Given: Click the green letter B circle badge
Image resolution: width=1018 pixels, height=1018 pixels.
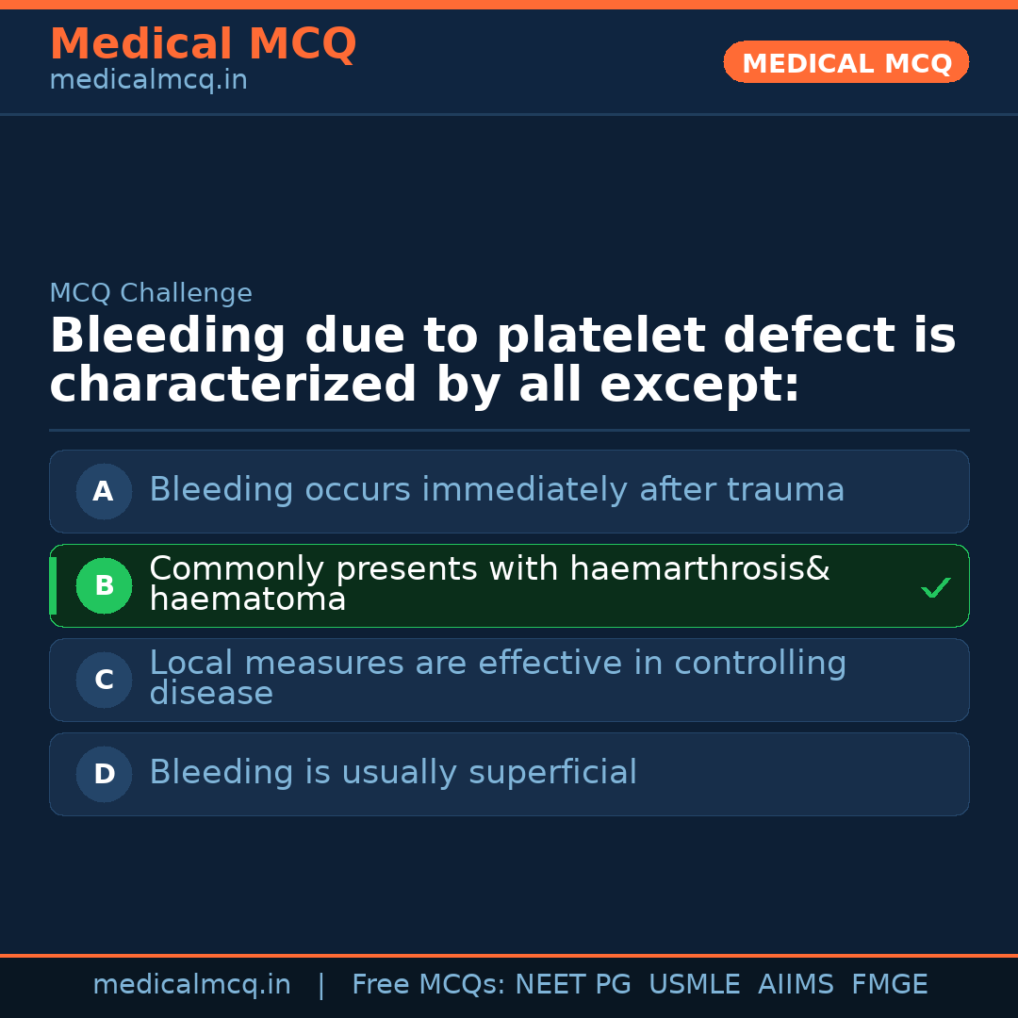Looking at the screenshot, I should (x=104, y=585).
